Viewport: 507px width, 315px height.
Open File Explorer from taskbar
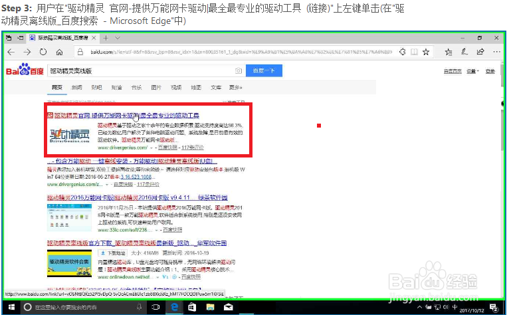(x=210, y=307)
